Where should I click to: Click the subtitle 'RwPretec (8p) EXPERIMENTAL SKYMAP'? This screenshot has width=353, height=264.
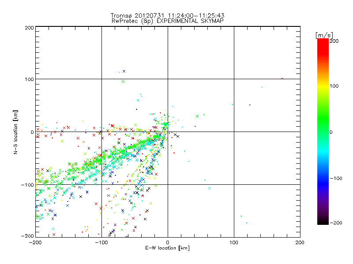click(x=168, y=21)
